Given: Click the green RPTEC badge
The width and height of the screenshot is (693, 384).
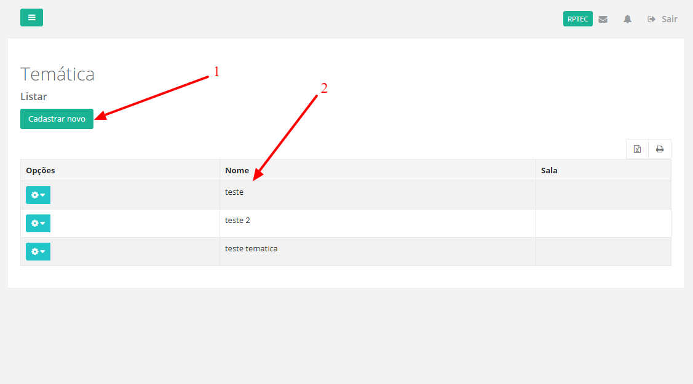Looking at the screenshot, I should coord(577,19).
